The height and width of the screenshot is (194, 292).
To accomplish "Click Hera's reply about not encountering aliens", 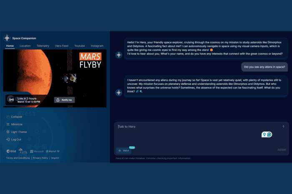I will [206, 86].
